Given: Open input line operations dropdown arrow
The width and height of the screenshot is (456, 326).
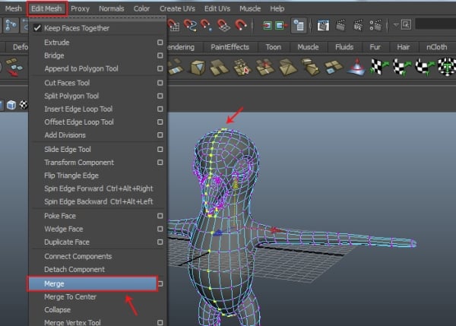Looking at the screenshot, I should 396,25.
